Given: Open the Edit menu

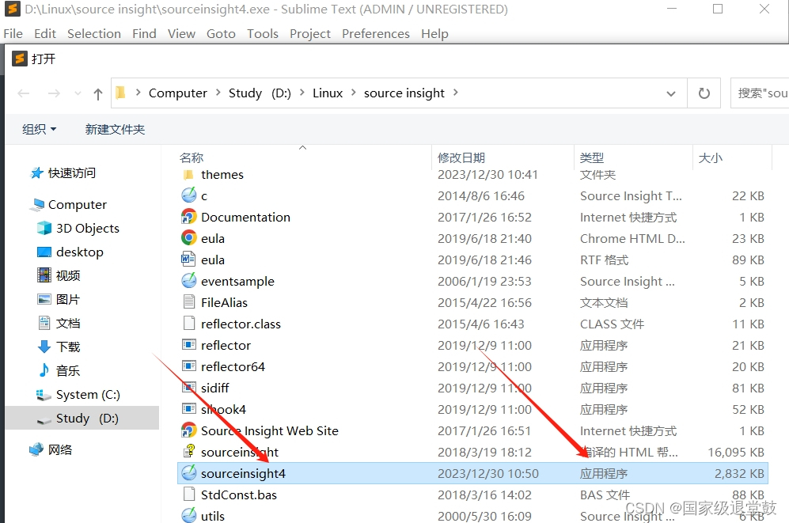Looking at the screenshot, I should pos(45,34).
